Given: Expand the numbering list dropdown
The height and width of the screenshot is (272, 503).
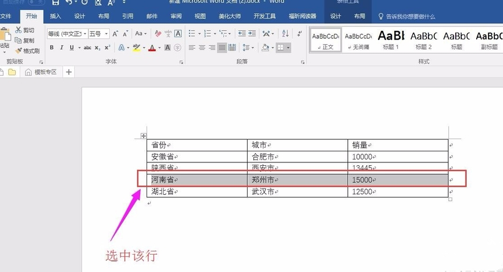Looking at the screenshot, I should (215, 34).
